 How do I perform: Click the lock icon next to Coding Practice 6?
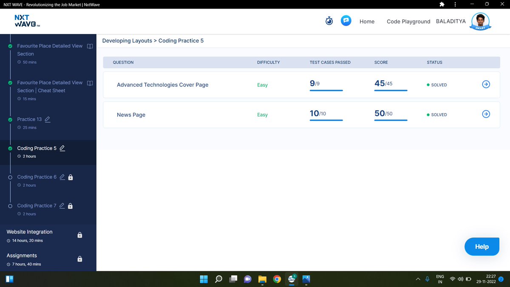[x=71, y=177]
